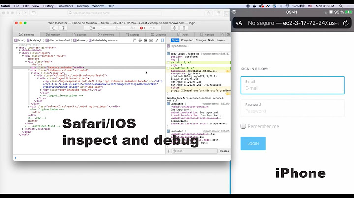Focus the Password input field

[293, 108]
